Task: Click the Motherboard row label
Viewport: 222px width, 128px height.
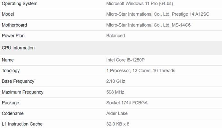Action: point(14,25)
